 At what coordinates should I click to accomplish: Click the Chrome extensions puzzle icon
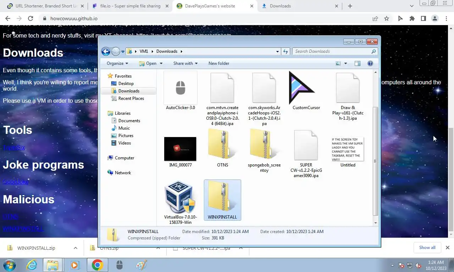click(x=412, y=18)
